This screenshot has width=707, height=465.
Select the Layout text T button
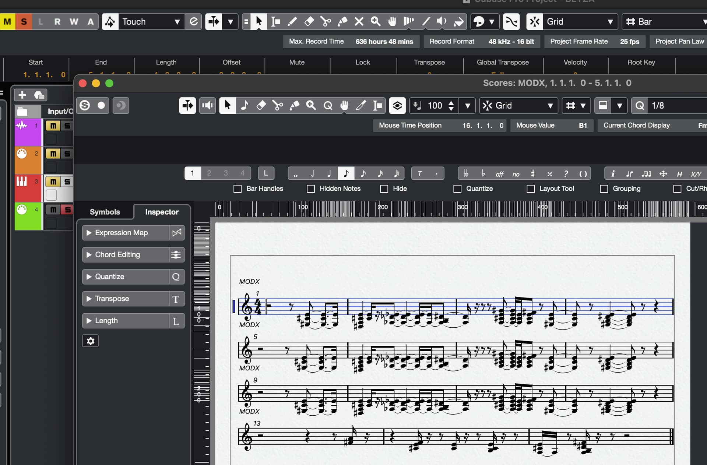pos(419,173)
